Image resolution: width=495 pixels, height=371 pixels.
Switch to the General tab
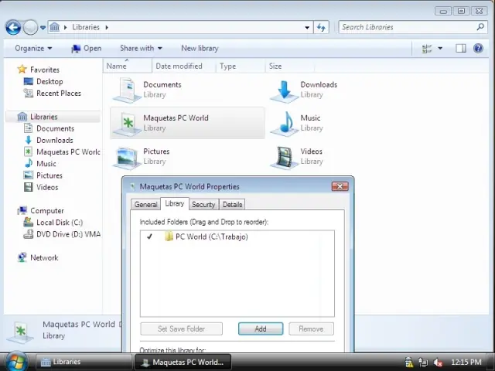click(x=145, y=205)
